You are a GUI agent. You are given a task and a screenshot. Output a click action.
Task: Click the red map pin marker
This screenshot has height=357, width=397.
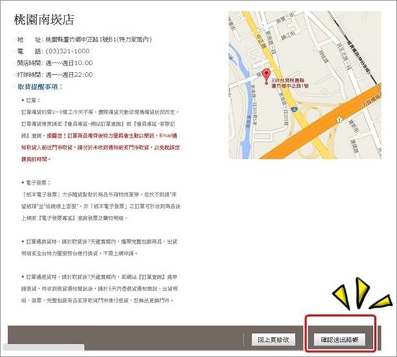tap(266, 77)
